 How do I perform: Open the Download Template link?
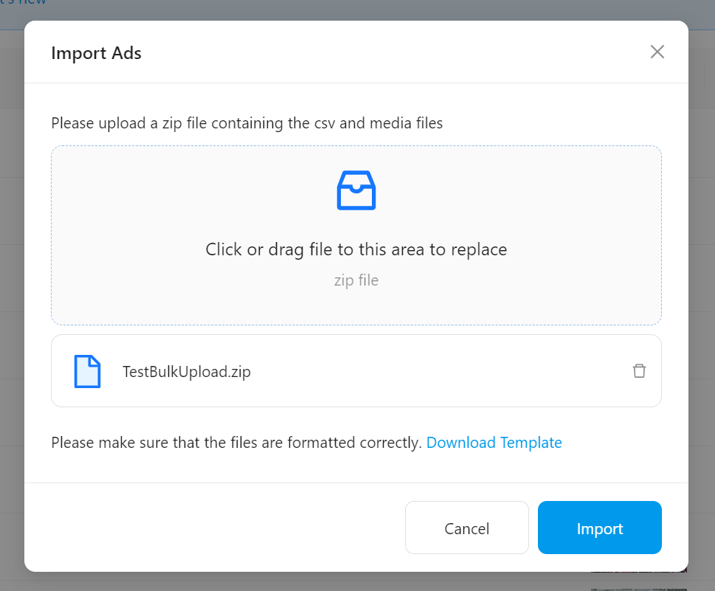[x=494, y=443]
